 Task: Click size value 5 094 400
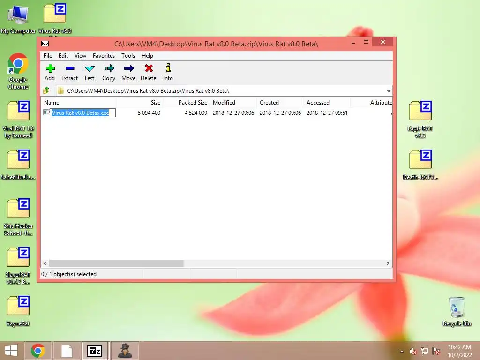149,112
